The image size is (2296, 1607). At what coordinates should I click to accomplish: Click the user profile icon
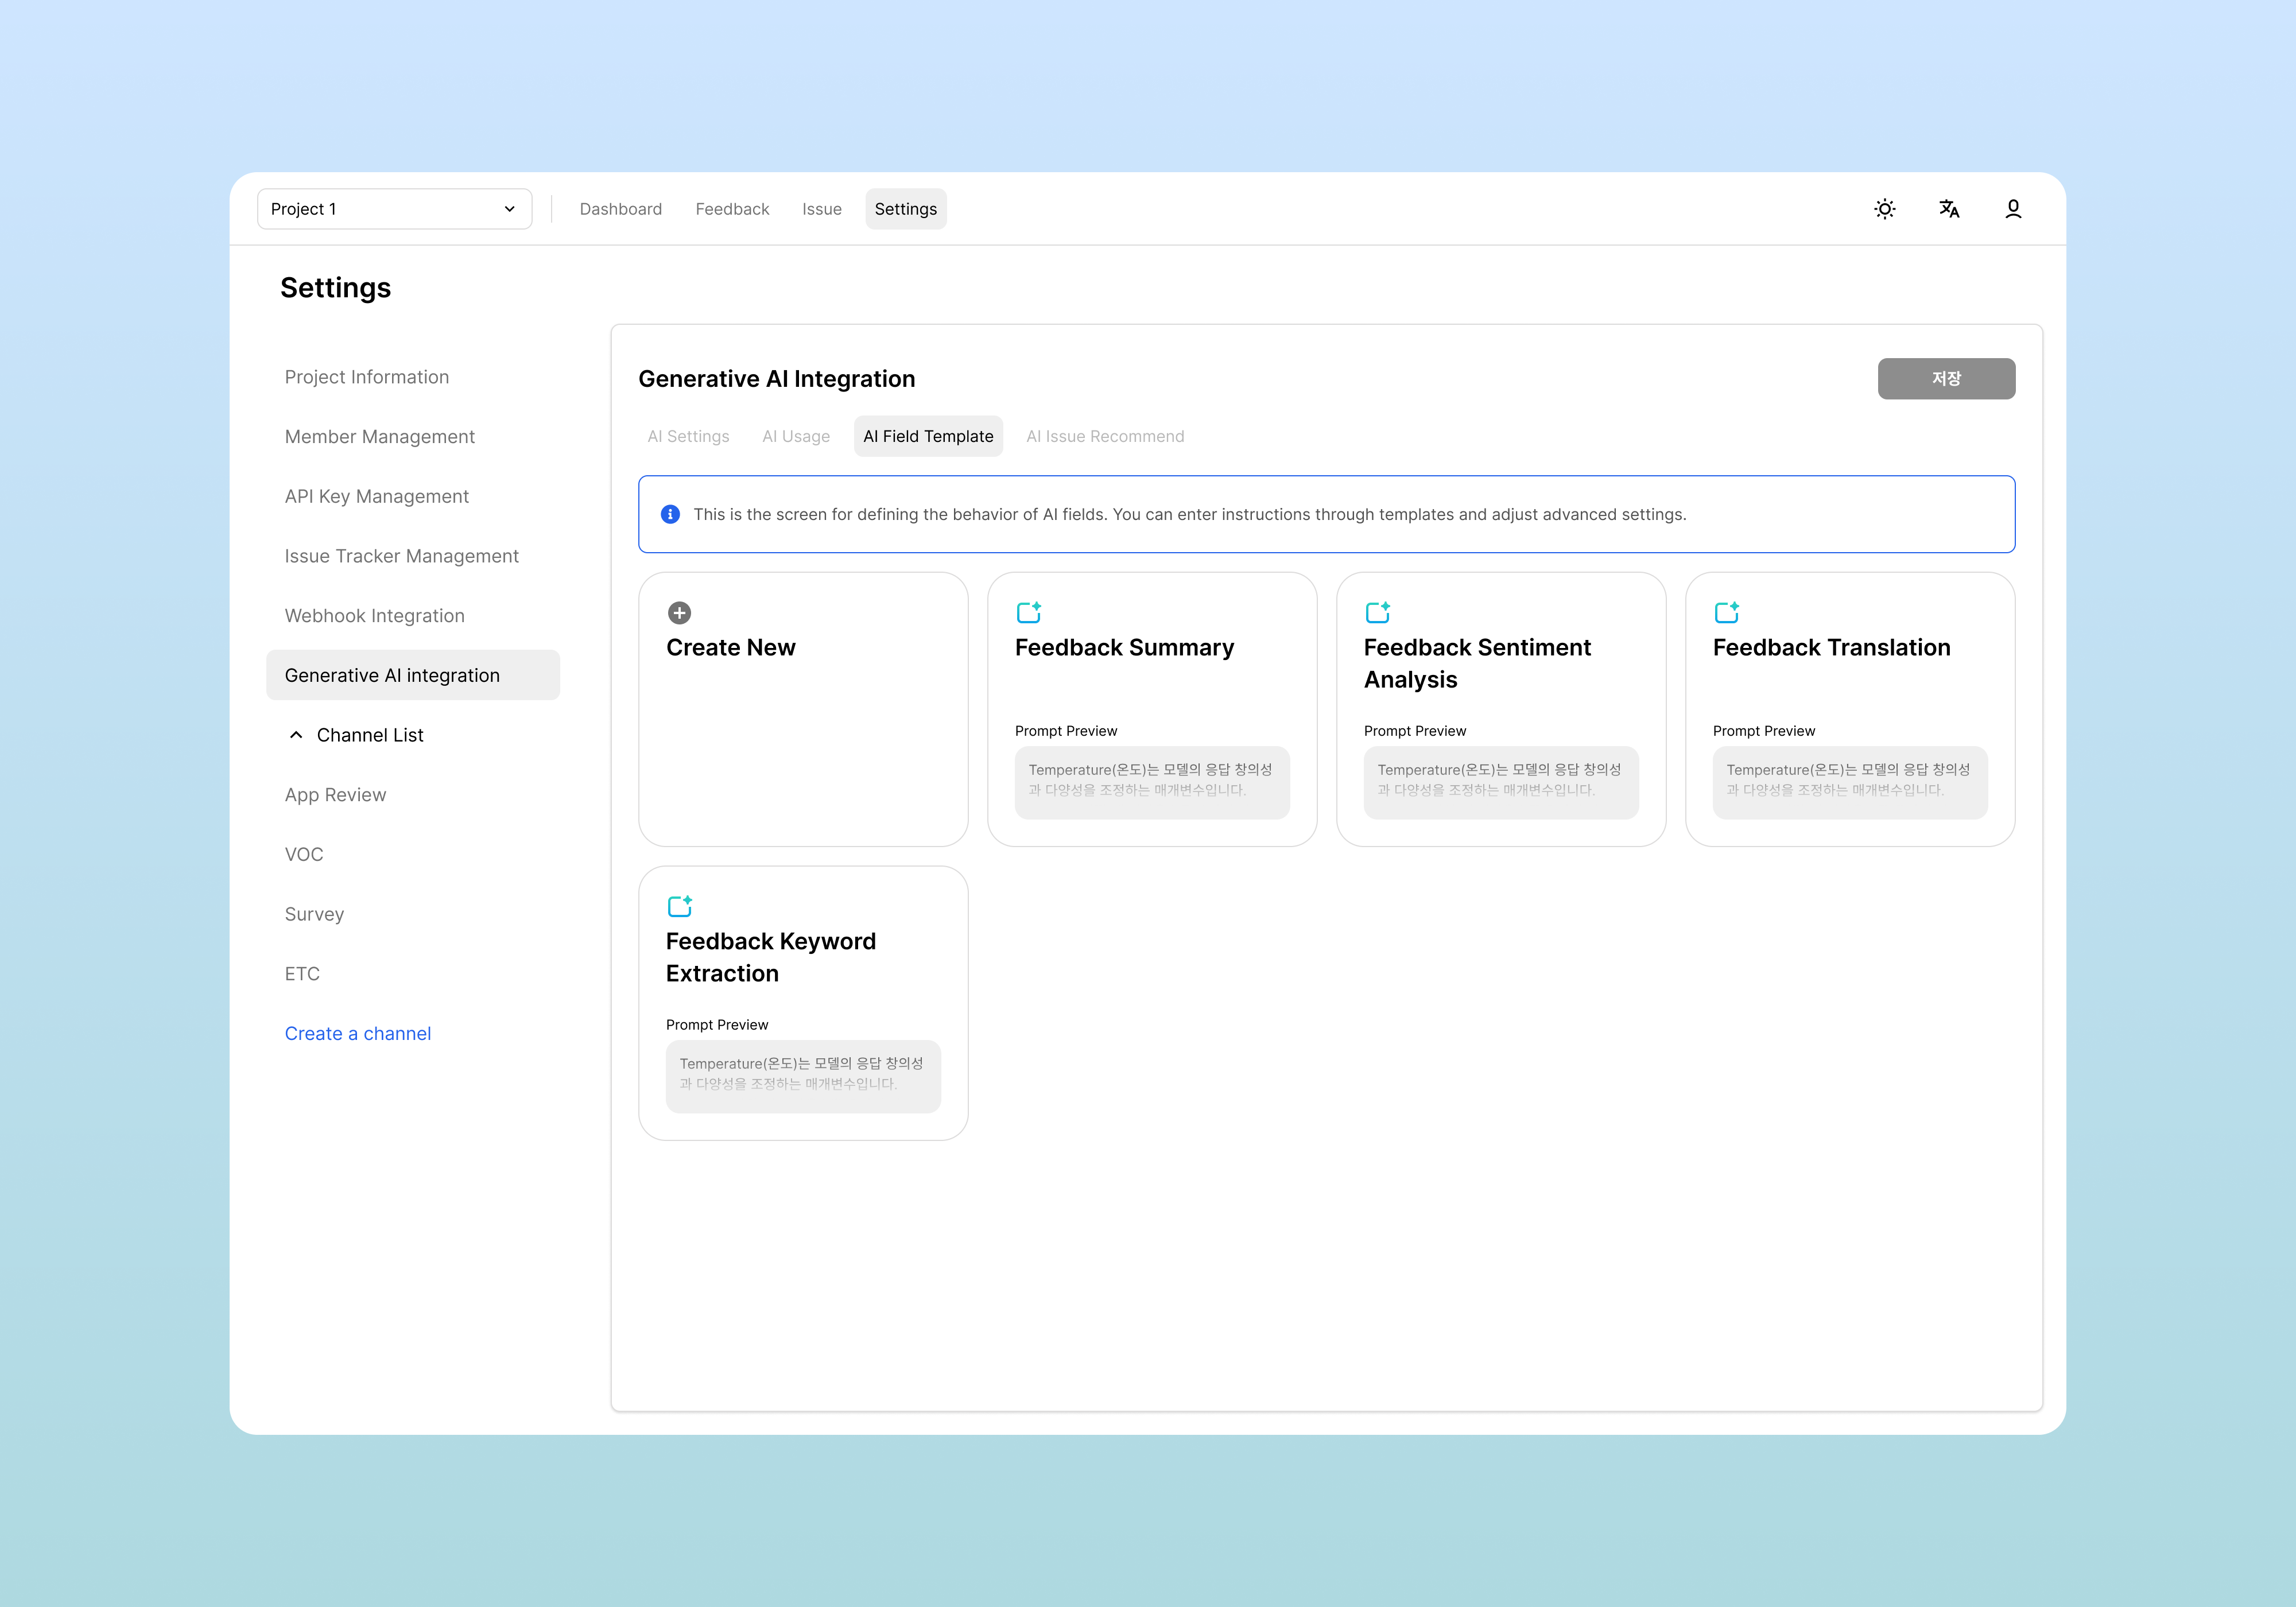(2013, 209)
